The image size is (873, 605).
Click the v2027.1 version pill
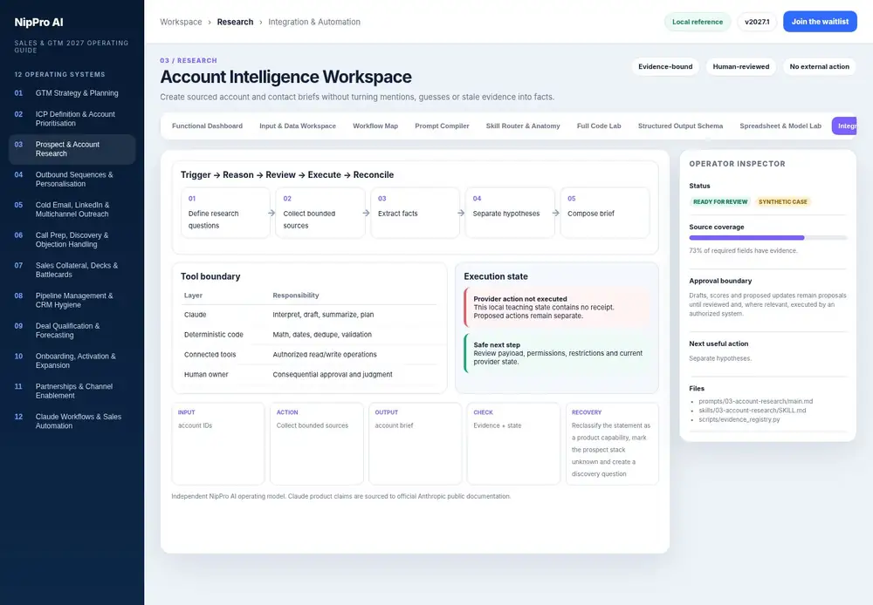pyautogui.click(x=757, y=22)
